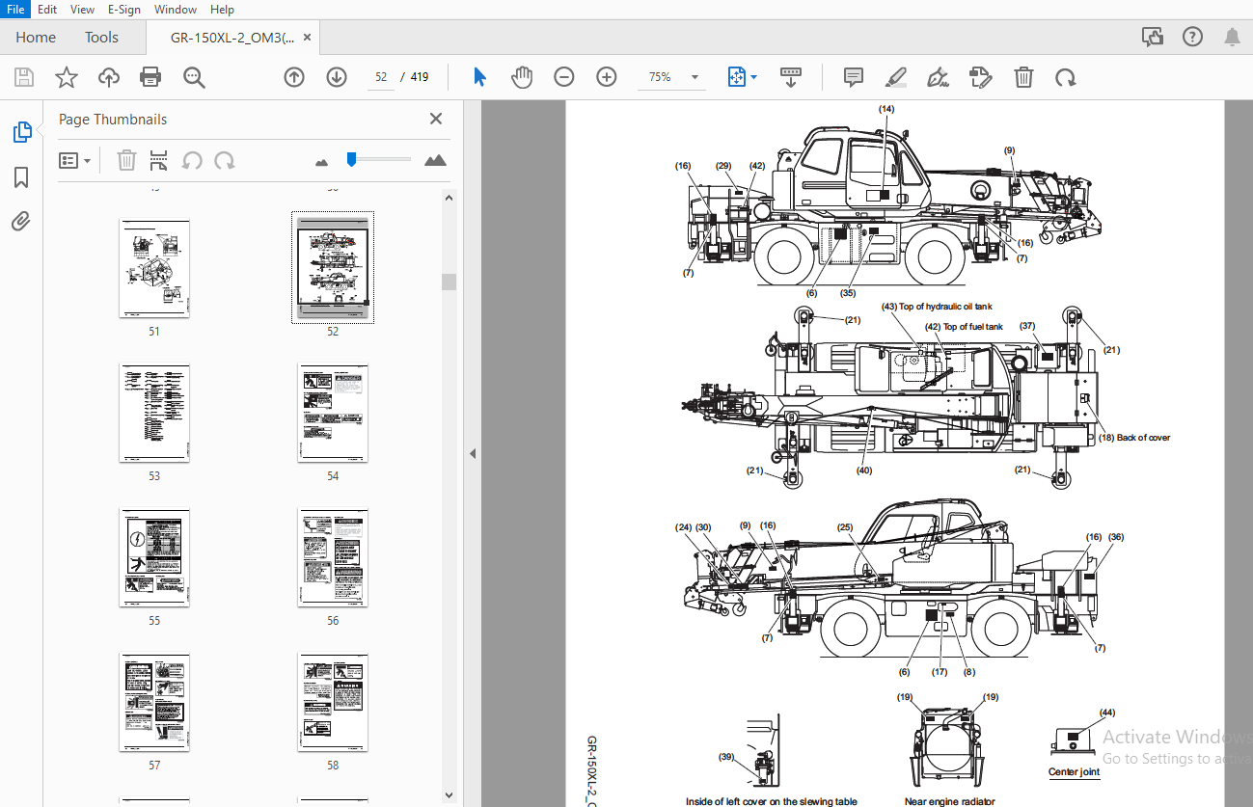1253x807 pixels.
Task: Select page 57 thumbnail
Action: point(154,702)
